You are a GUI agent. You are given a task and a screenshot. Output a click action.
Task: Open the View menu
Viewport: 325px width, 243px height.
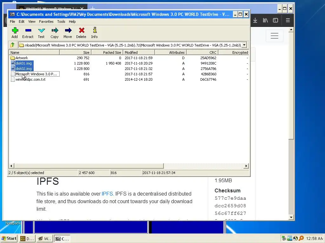(x=32, y=22)
